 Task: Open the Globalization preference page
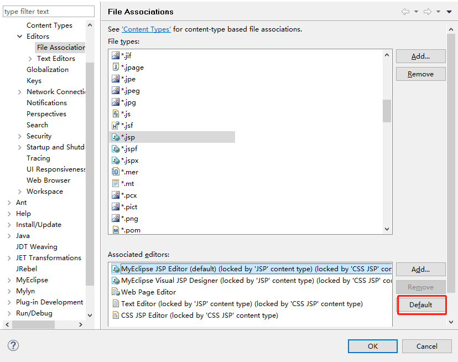point(48,70)
